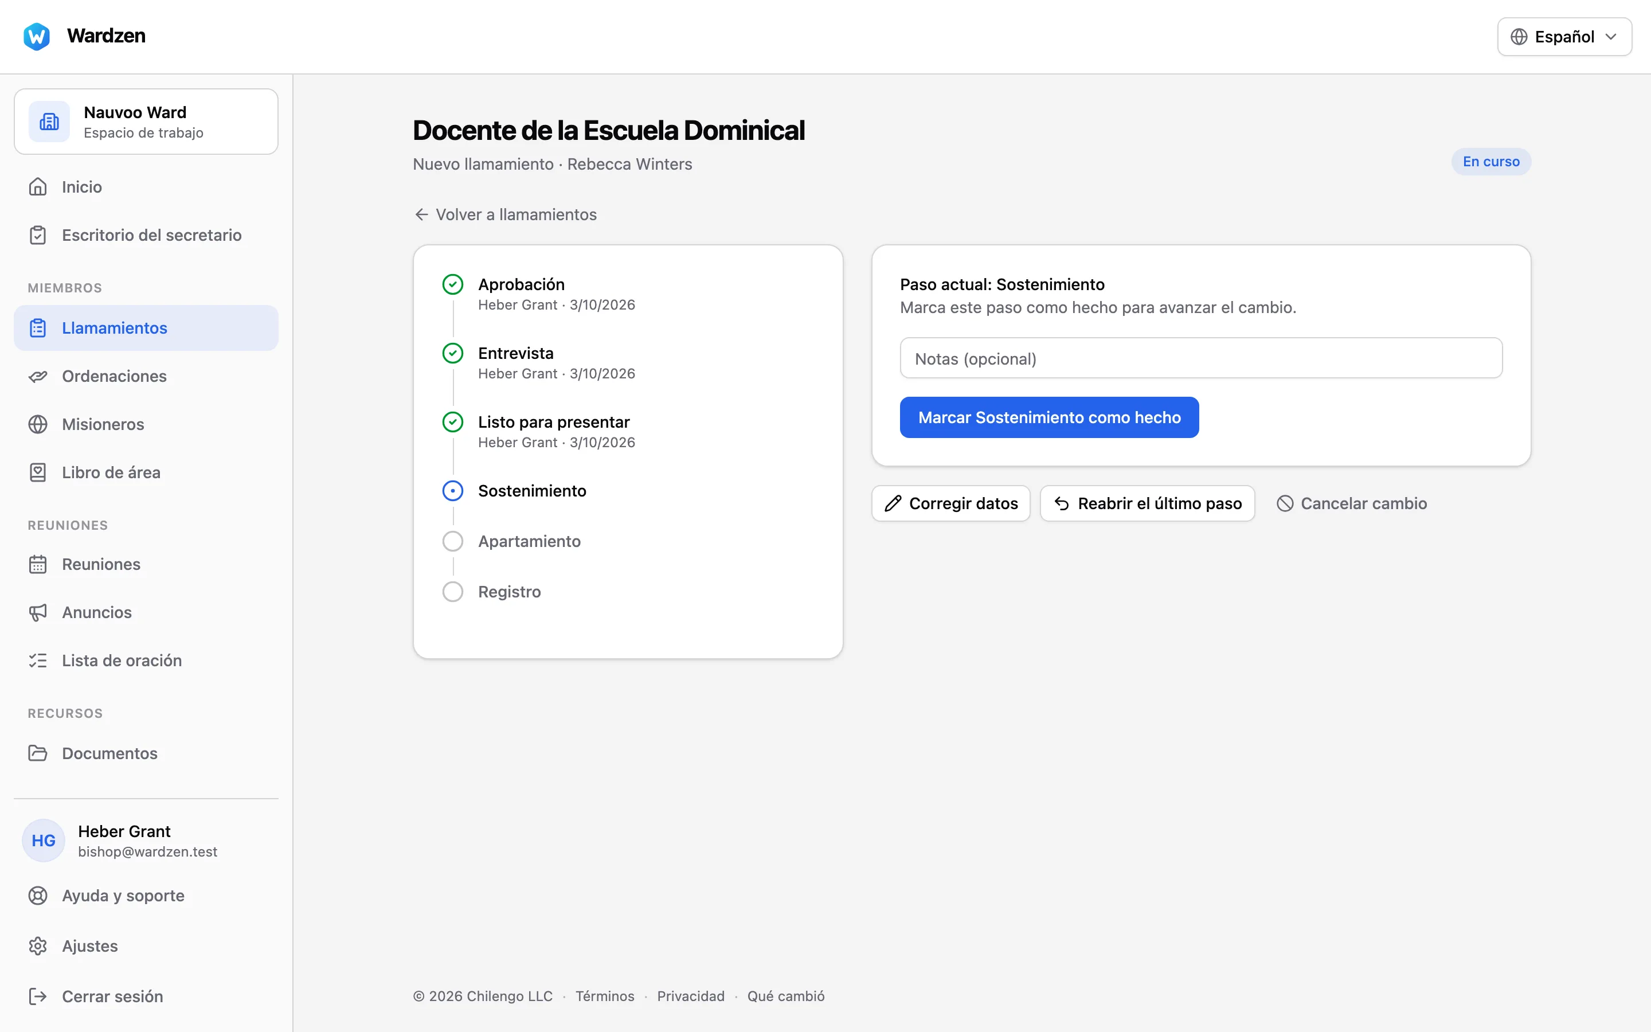Viewport: 1651px width, 1032px height.
Task: Click Volver a llamamientos back link
Action: point(506,214)
